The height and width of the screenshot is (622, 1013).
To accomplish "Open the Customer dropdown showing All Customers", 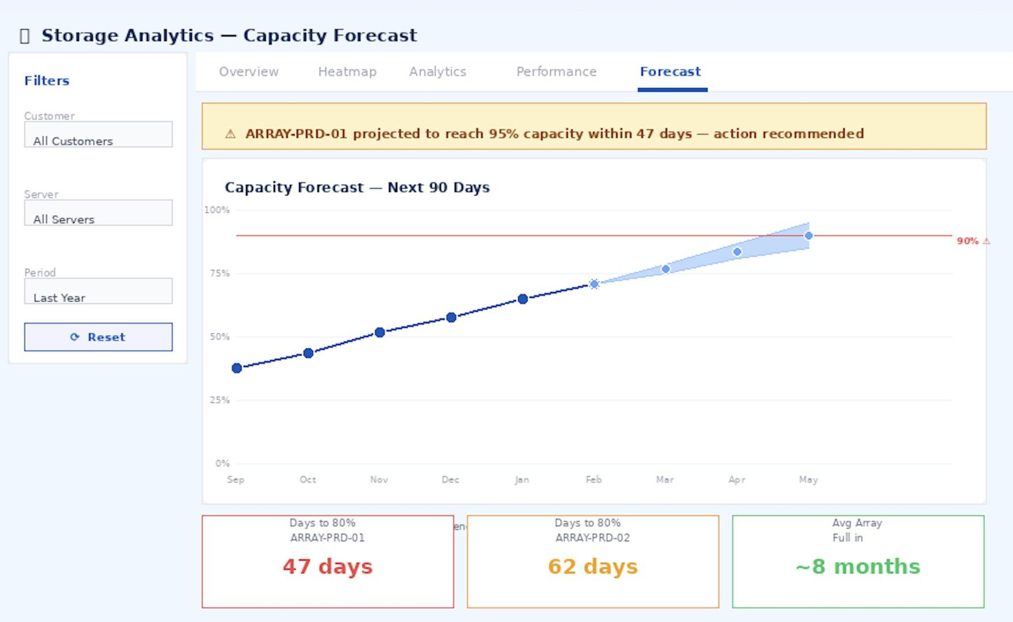I will (98, 134).
